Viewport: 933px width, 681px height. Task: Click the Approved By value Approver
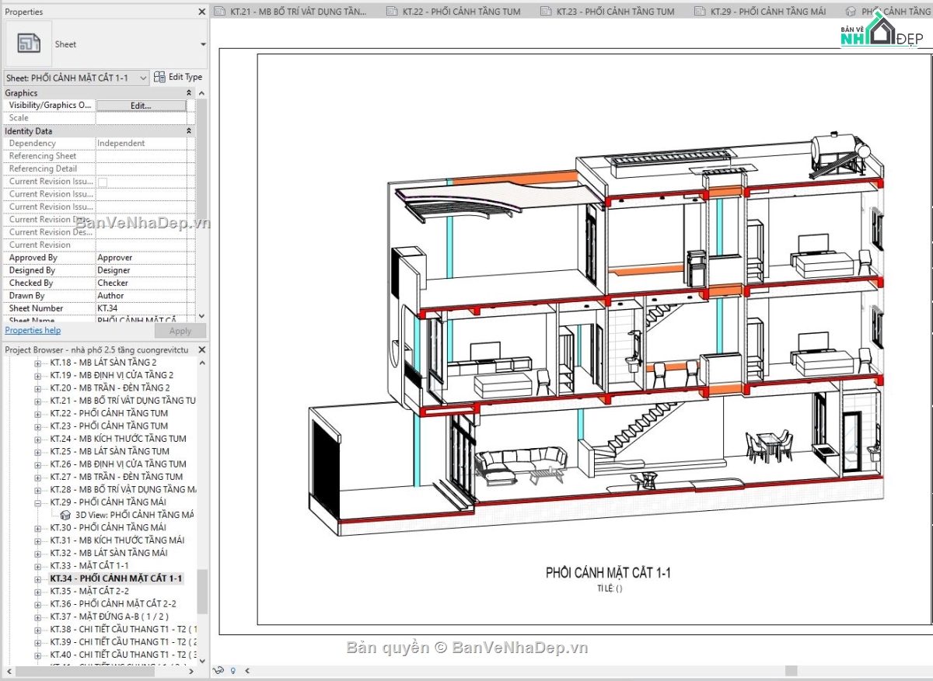point(114,258)
